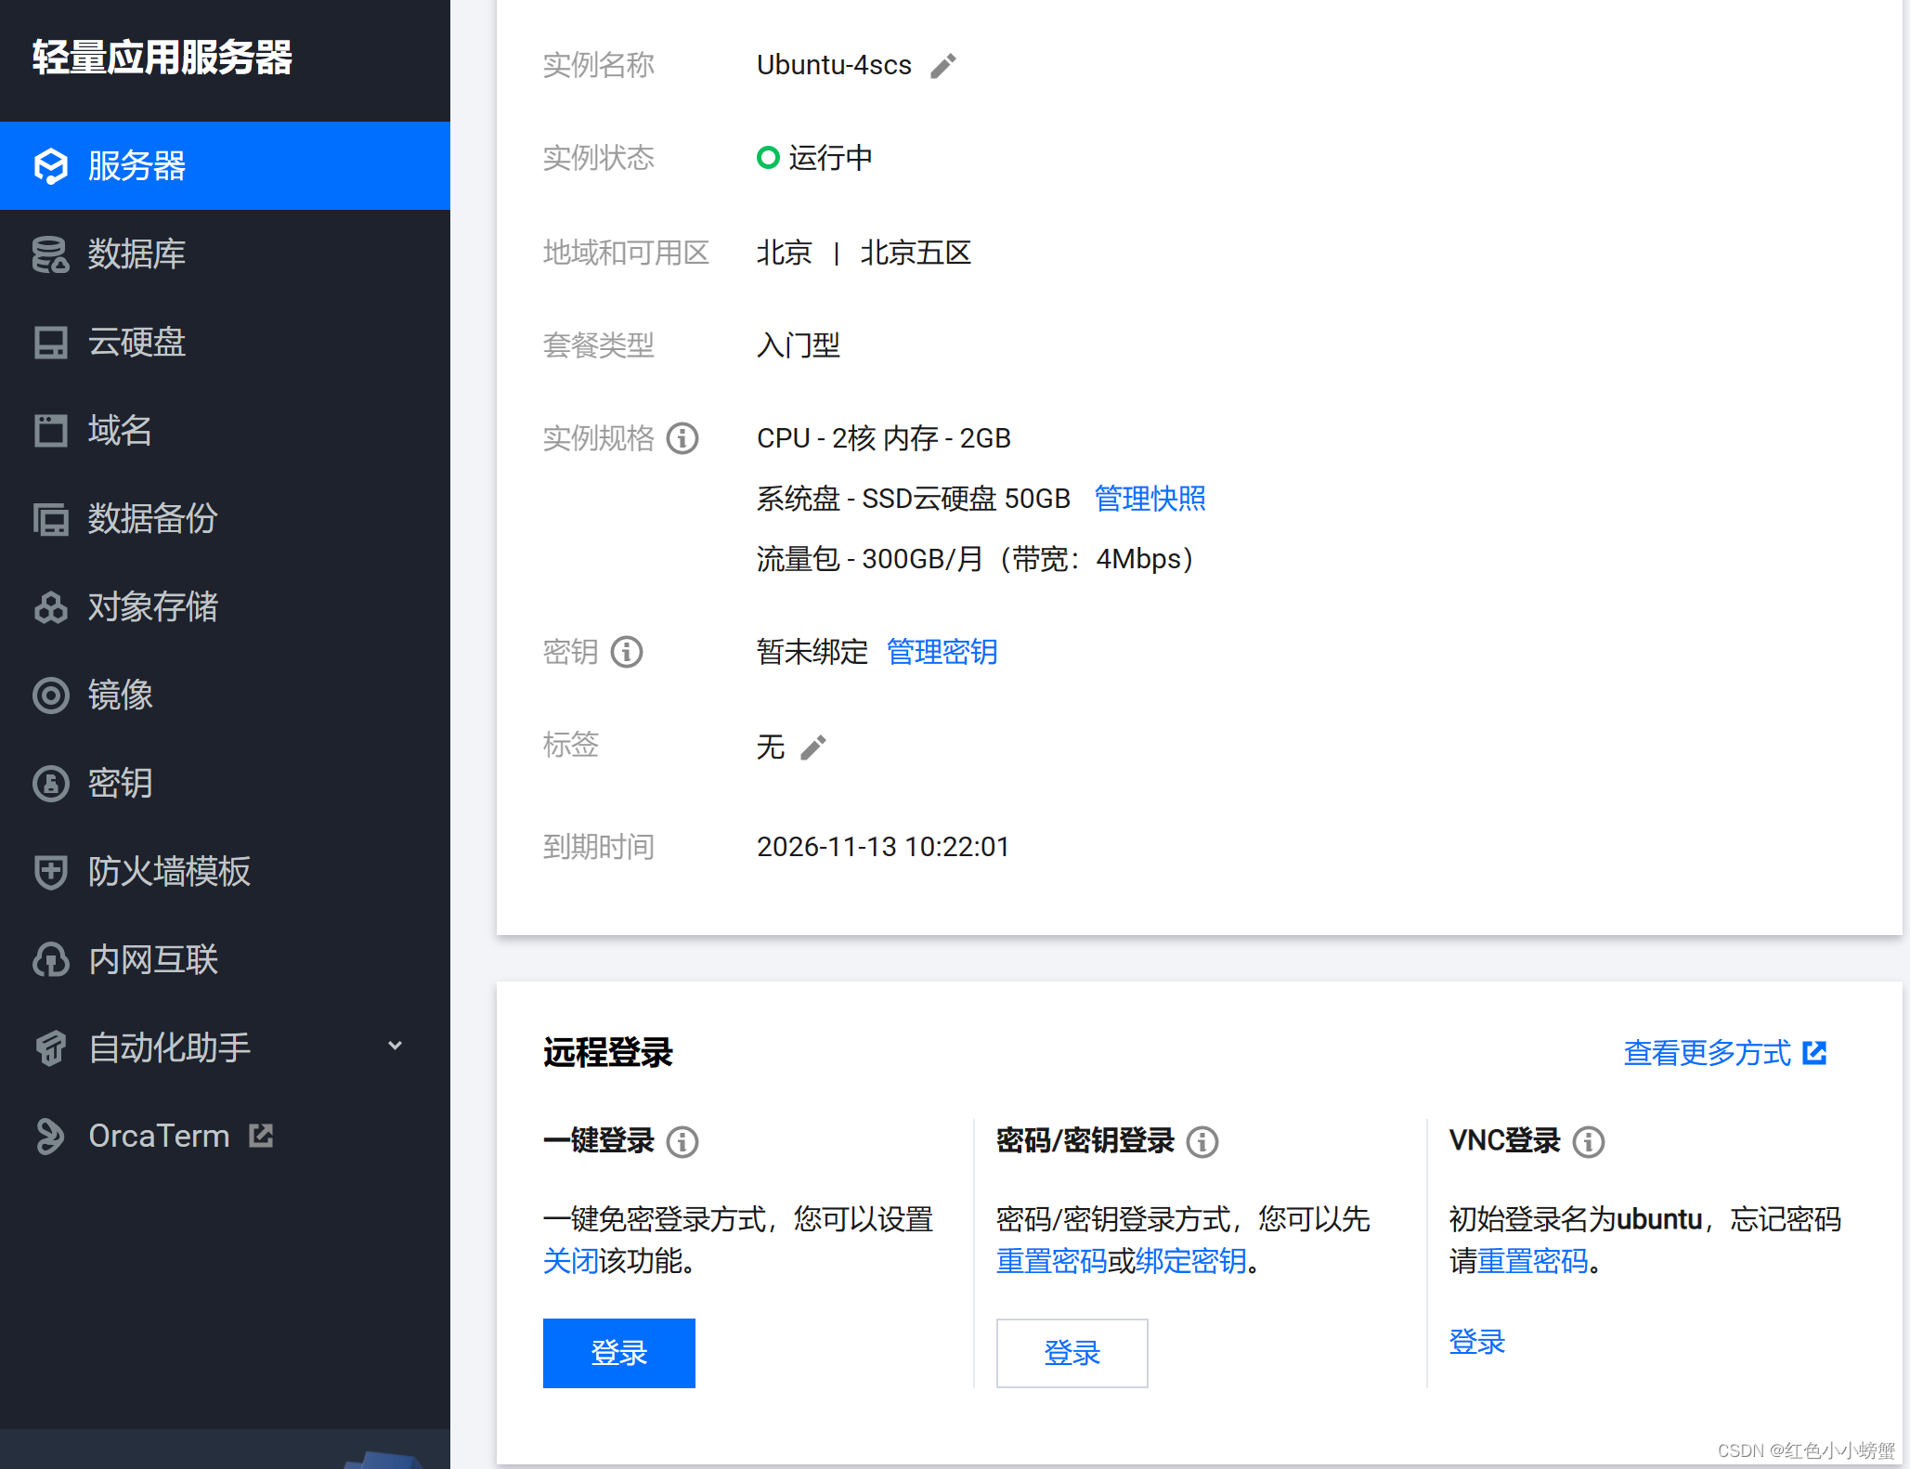
Task: Go to 域名 section
Action: 225,431
